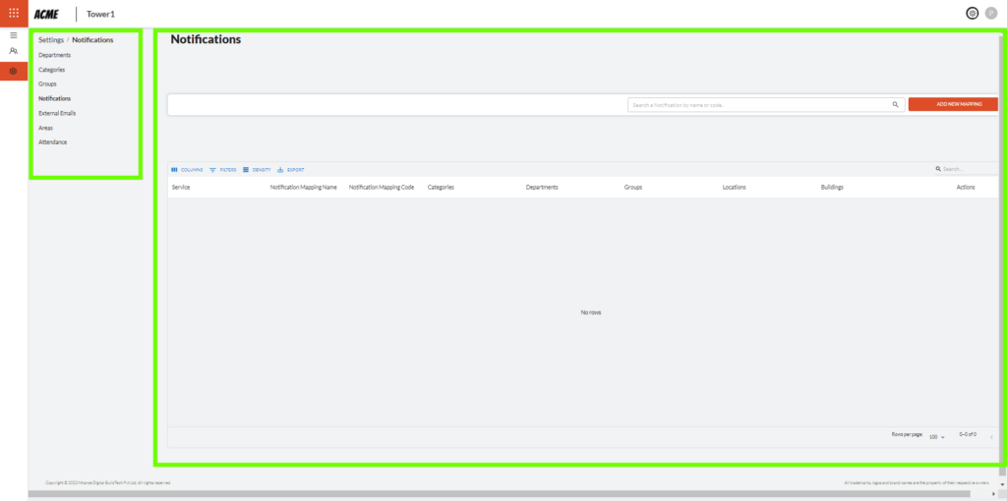Screen dimensions: 1007x501
Task: Click the circled settings icon in header
Action: click(x=972, y=14)
